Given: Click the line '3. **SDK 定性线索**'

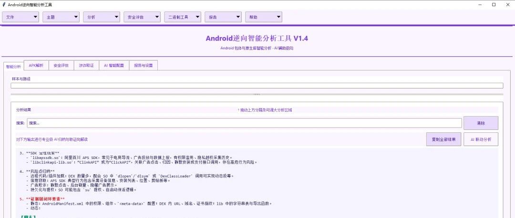Looking at the screenshot, I should (x=40, y=153).
